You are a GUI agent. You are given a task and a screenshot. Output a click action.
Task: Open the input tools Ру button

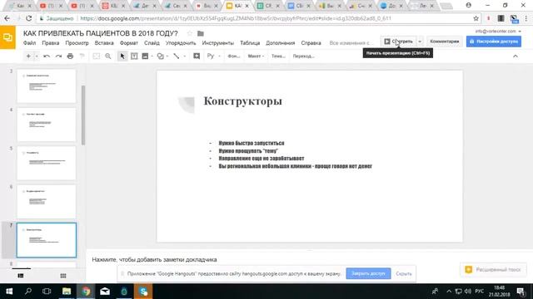pos(211,56)
